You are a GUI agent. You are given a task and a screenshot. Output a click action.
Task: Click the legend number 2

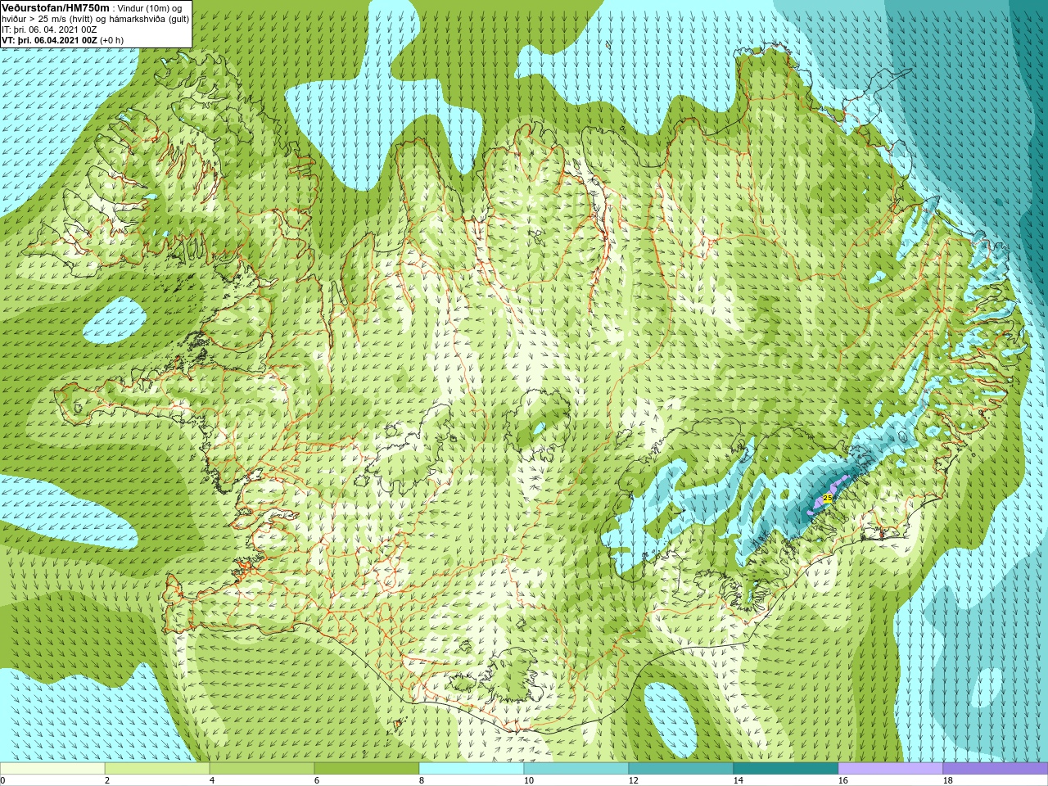[x=107, y=780]
